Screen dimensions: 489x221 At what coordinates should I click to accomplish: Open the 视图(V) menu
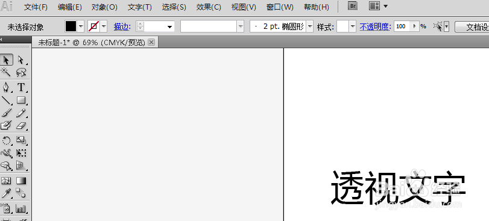[244, 7]
